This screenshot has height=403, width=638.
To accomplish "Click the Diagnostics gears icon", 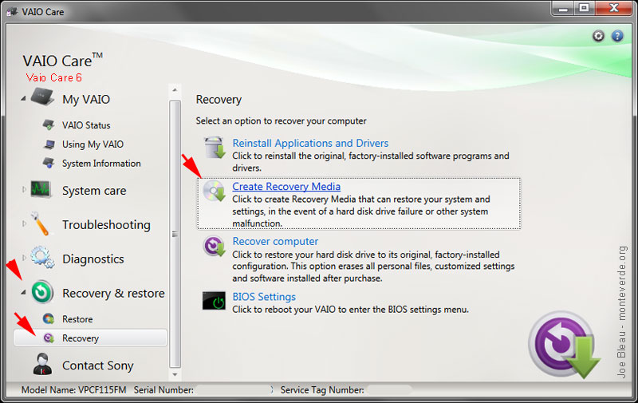I will [42, 257].
